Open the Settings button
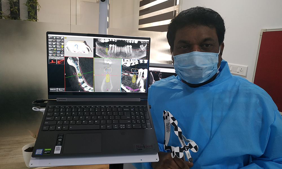Screen dimensions: 282x169 pos(53,90)
